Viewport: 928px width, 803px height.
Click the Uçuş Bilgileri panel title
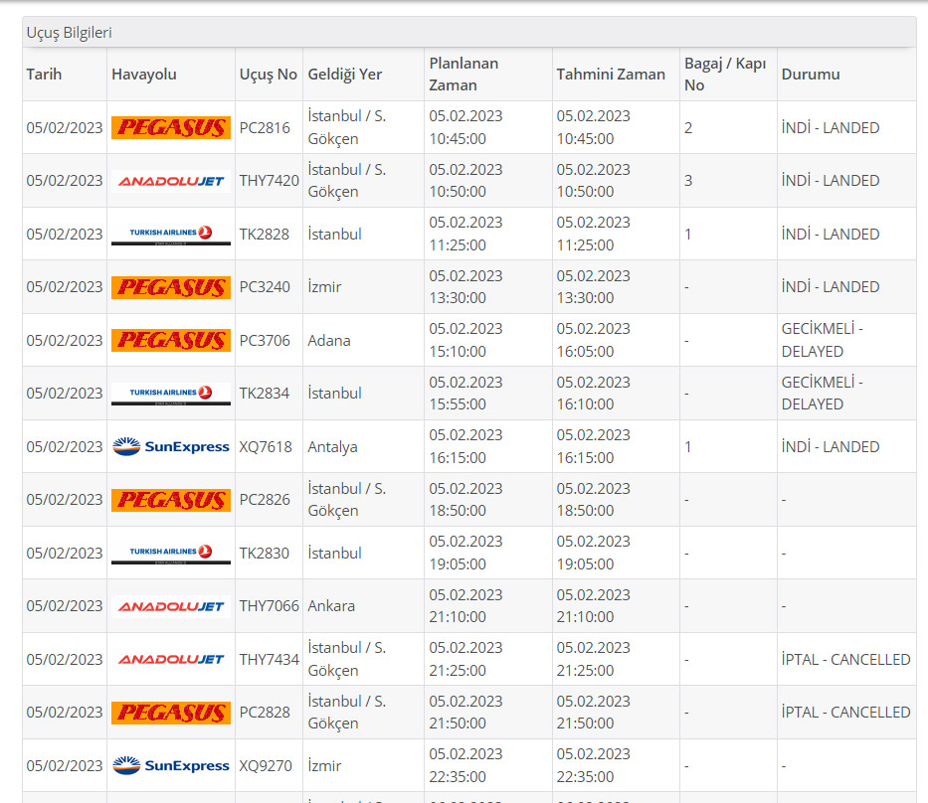[69, 33]
